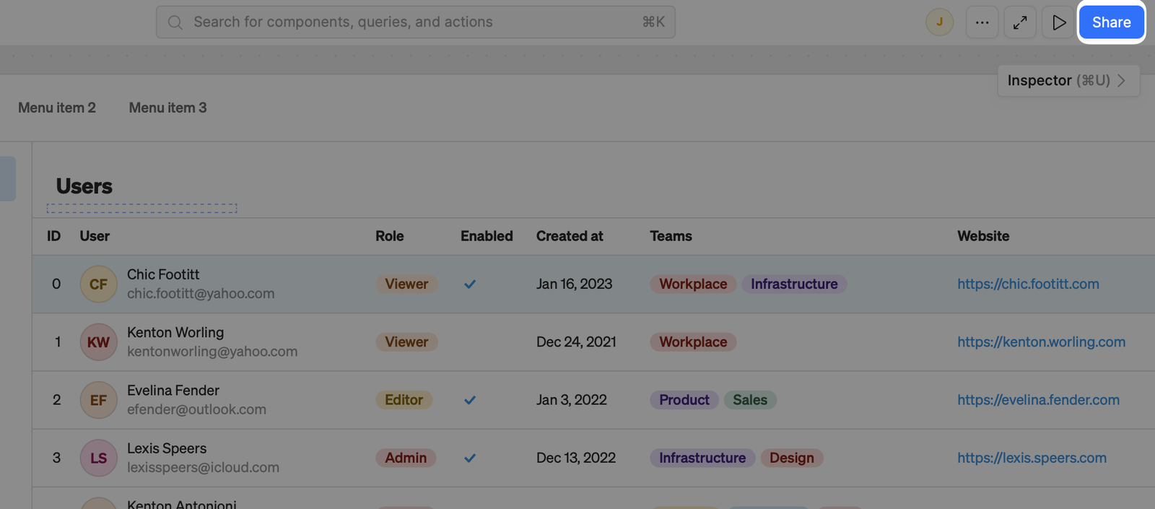Open Editor role tag for Evelina Fender
Screen dimensions: 1155x509
[x=404, y=400]
